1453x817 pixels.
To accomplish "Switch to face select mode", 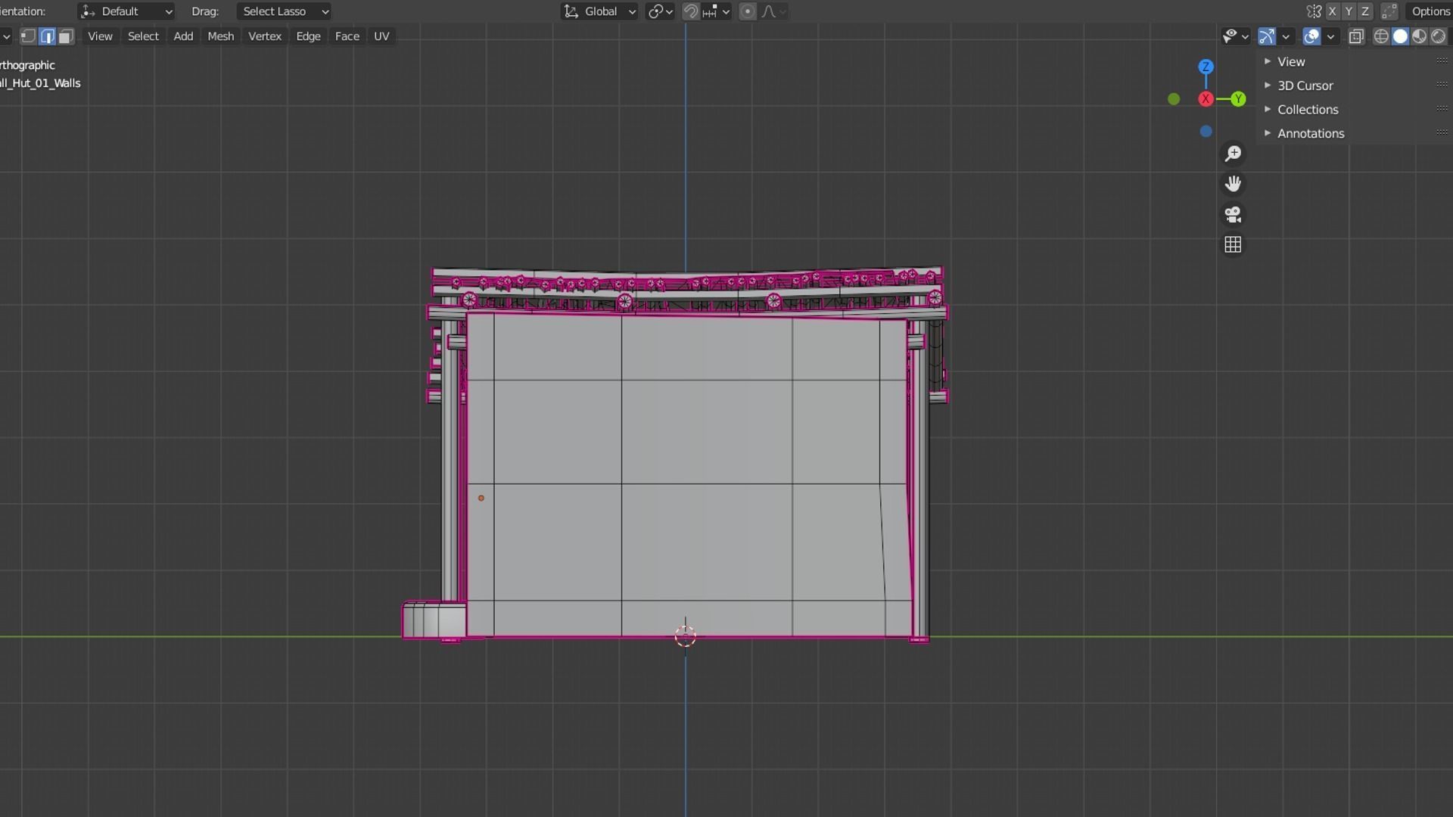I will pos(66,36).
